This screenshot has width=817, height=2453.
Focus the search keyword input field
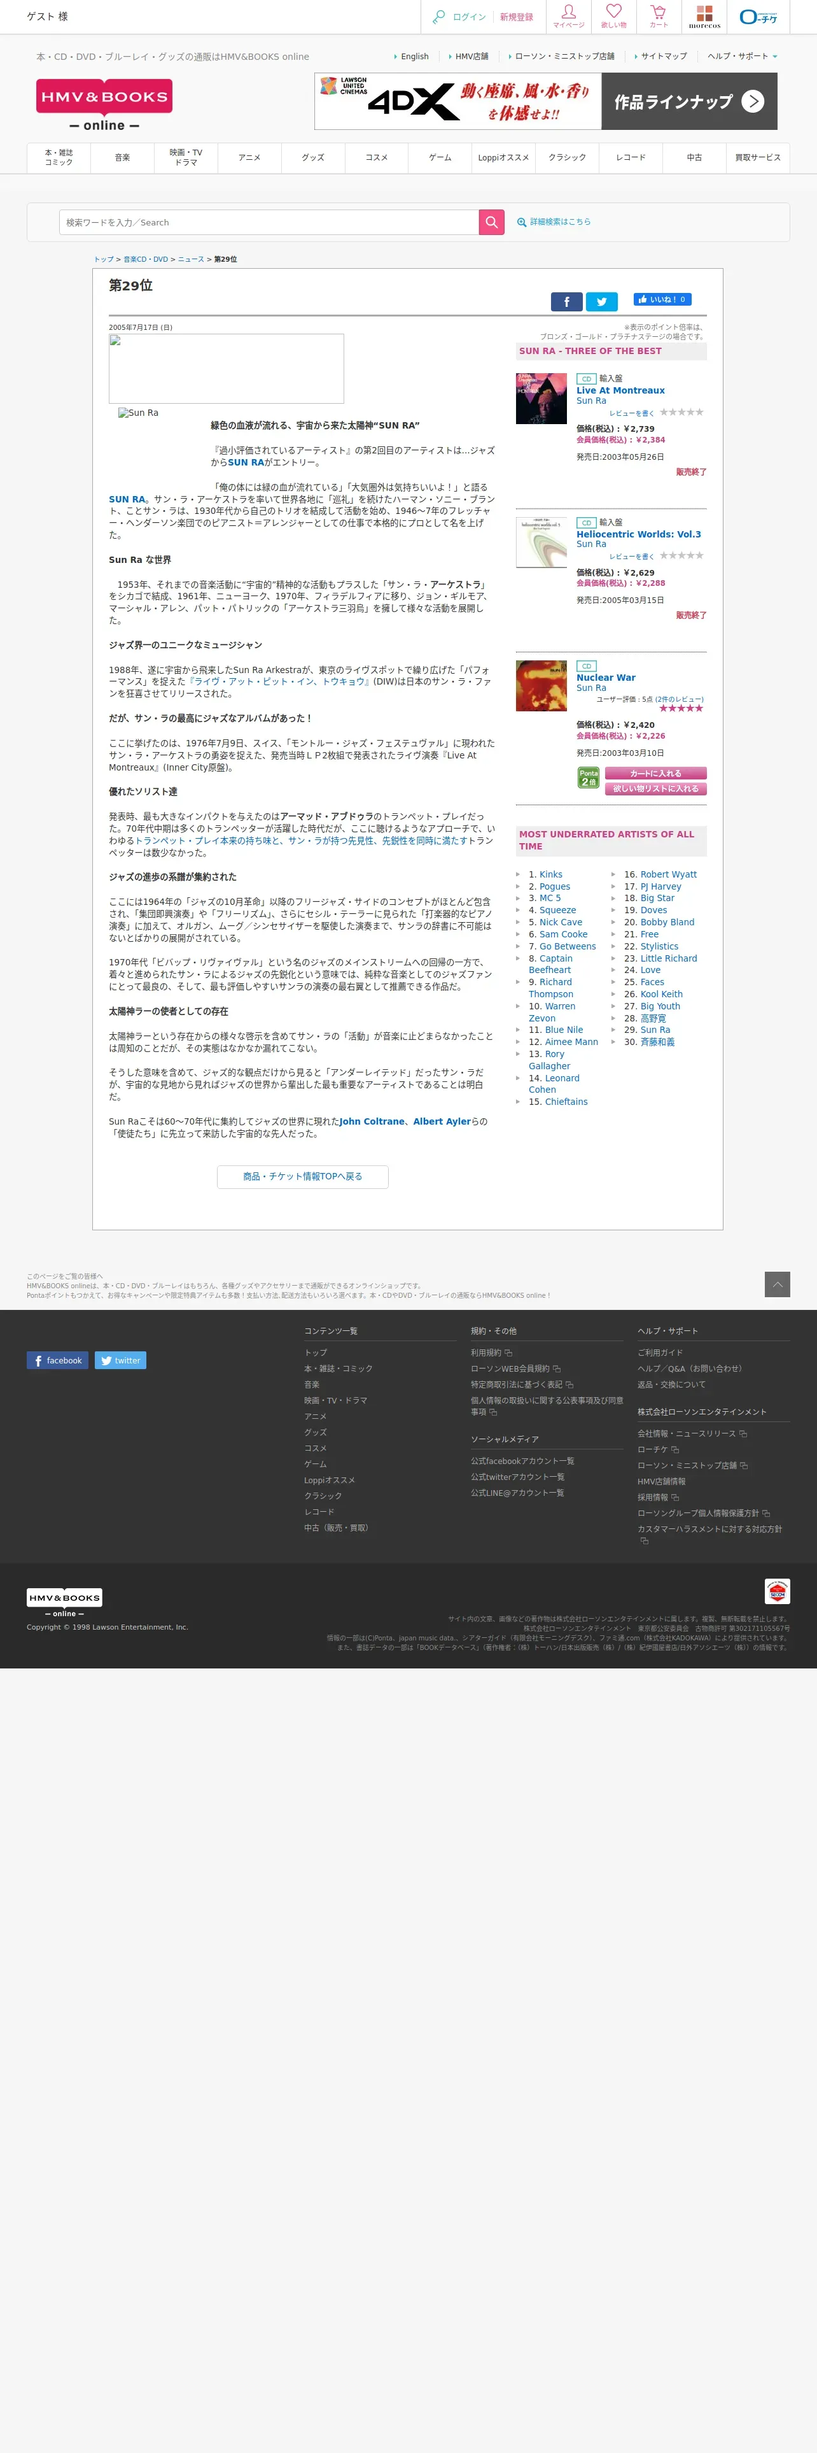pos(269,222)
